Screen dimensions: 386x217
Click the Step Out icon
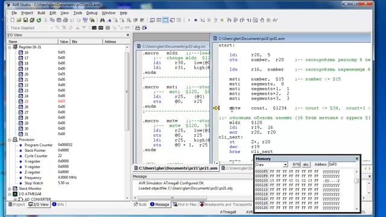(242, 20)
